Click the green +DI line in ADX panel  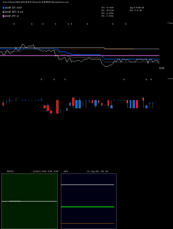[88, 207]
